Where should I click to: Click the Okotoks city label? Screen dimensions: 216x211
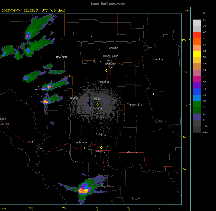103,175
